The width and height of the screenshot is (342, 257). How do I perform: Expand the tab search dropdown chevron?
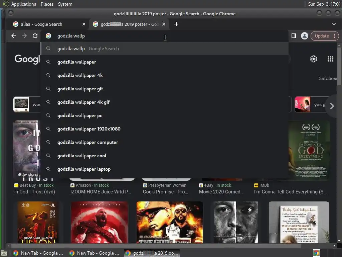tap(334, 24)
